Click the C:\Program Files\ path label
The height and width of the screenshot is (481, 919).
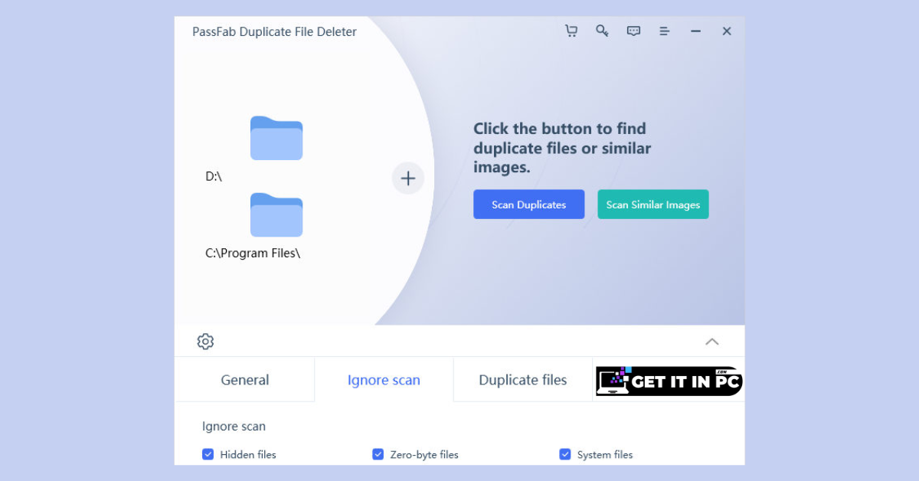pyautogui.click(x=253, y=253)
